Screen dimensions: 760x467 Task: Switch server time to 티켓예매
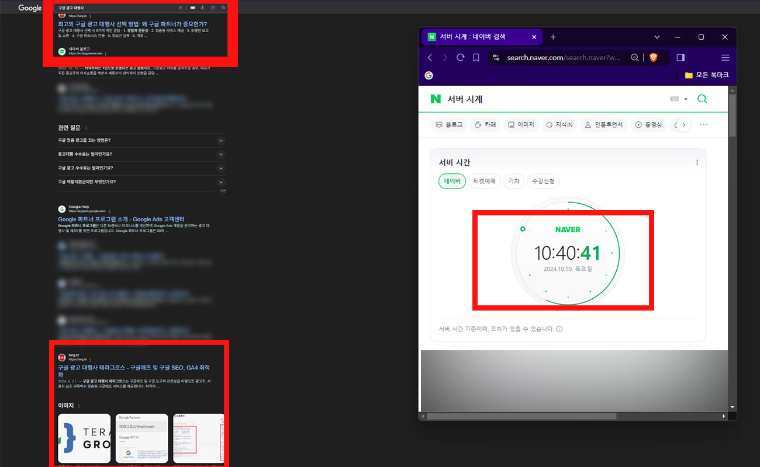coord(484,181)
